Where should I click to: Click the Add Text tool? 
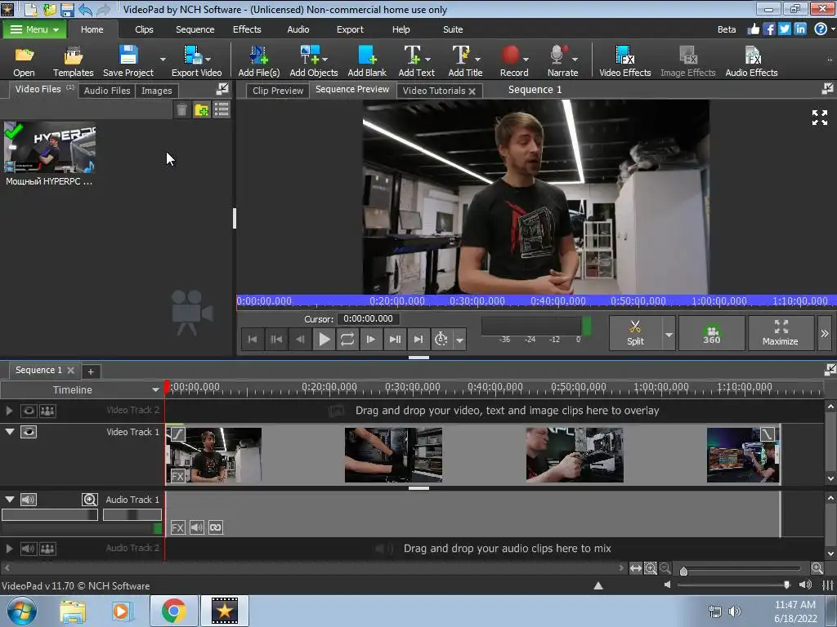click(x=416, y=61)
